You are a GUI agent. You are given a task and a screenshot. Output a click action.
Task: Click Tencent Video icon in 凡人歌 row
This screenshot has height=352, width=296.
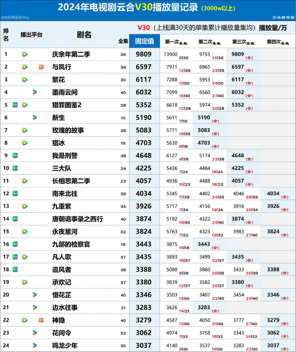click(25, 257)
